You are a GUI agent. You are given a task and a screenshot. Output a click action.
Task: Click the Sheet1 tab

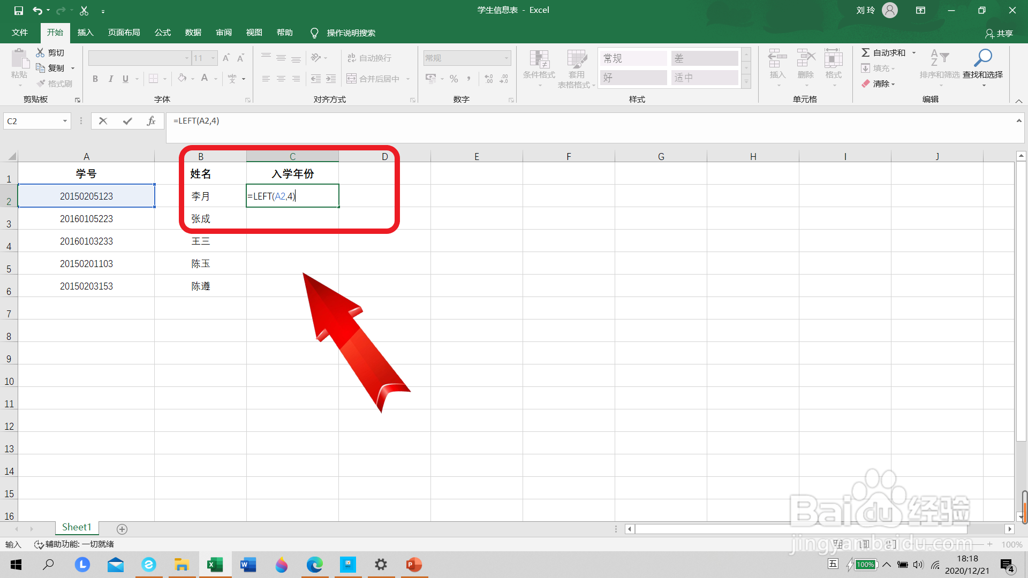77,527
